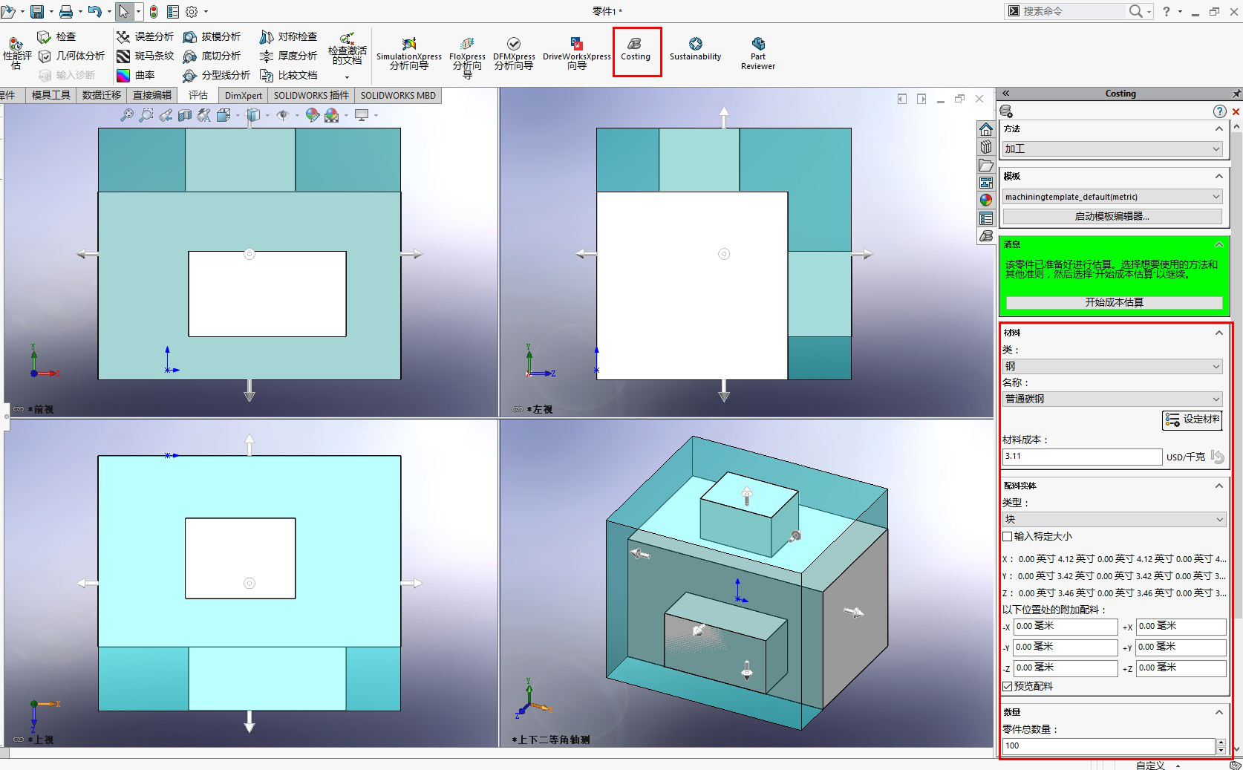The width and height of the screenshot is (1243, 770).
Task: Click the 开始成本估算 button
Action: (x=1114, y=302)
